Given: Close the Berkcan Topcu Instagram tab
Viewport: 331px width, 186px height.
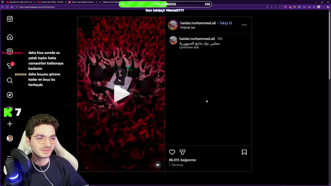Looking at the screenshot, I should [x=96, y=2].
